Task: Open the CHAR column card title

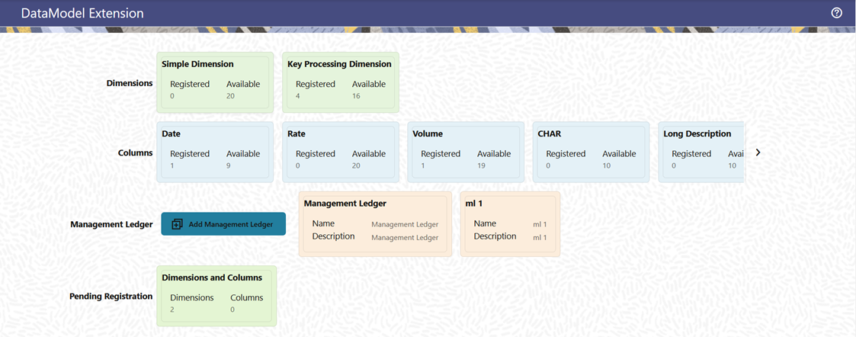Action: point(549,133)
